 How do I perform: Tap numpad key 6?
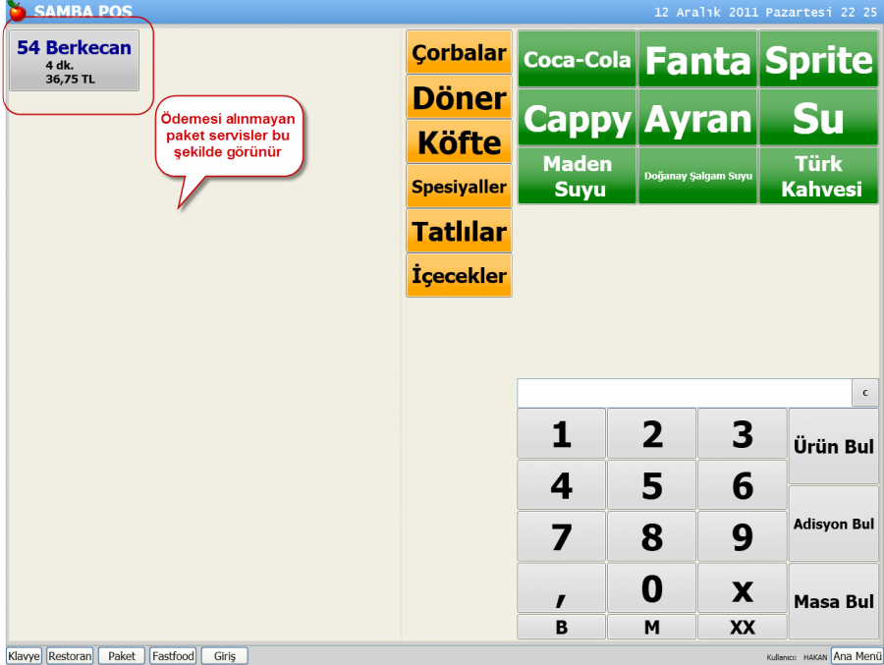(742, 485)
